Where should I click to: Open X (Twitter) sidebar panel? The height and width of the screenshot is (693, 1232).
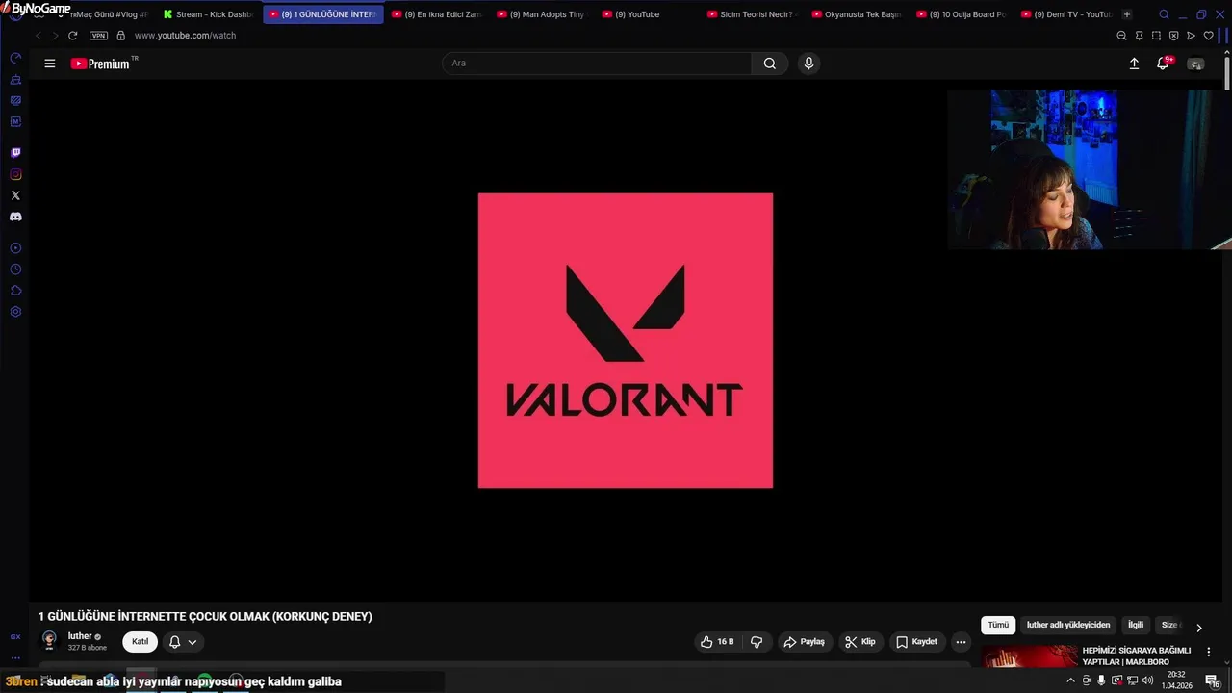(15, 195)
